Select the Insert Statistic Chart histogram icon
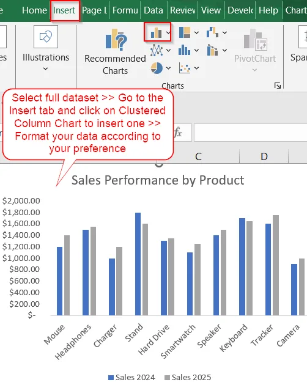The height and width of the screenshot is (385, 307). (184, 50)
